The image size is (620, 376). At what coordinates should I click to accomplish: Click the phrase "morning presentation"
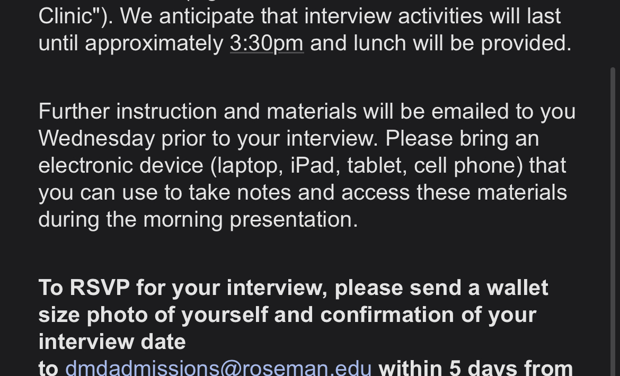click(251, 220)
